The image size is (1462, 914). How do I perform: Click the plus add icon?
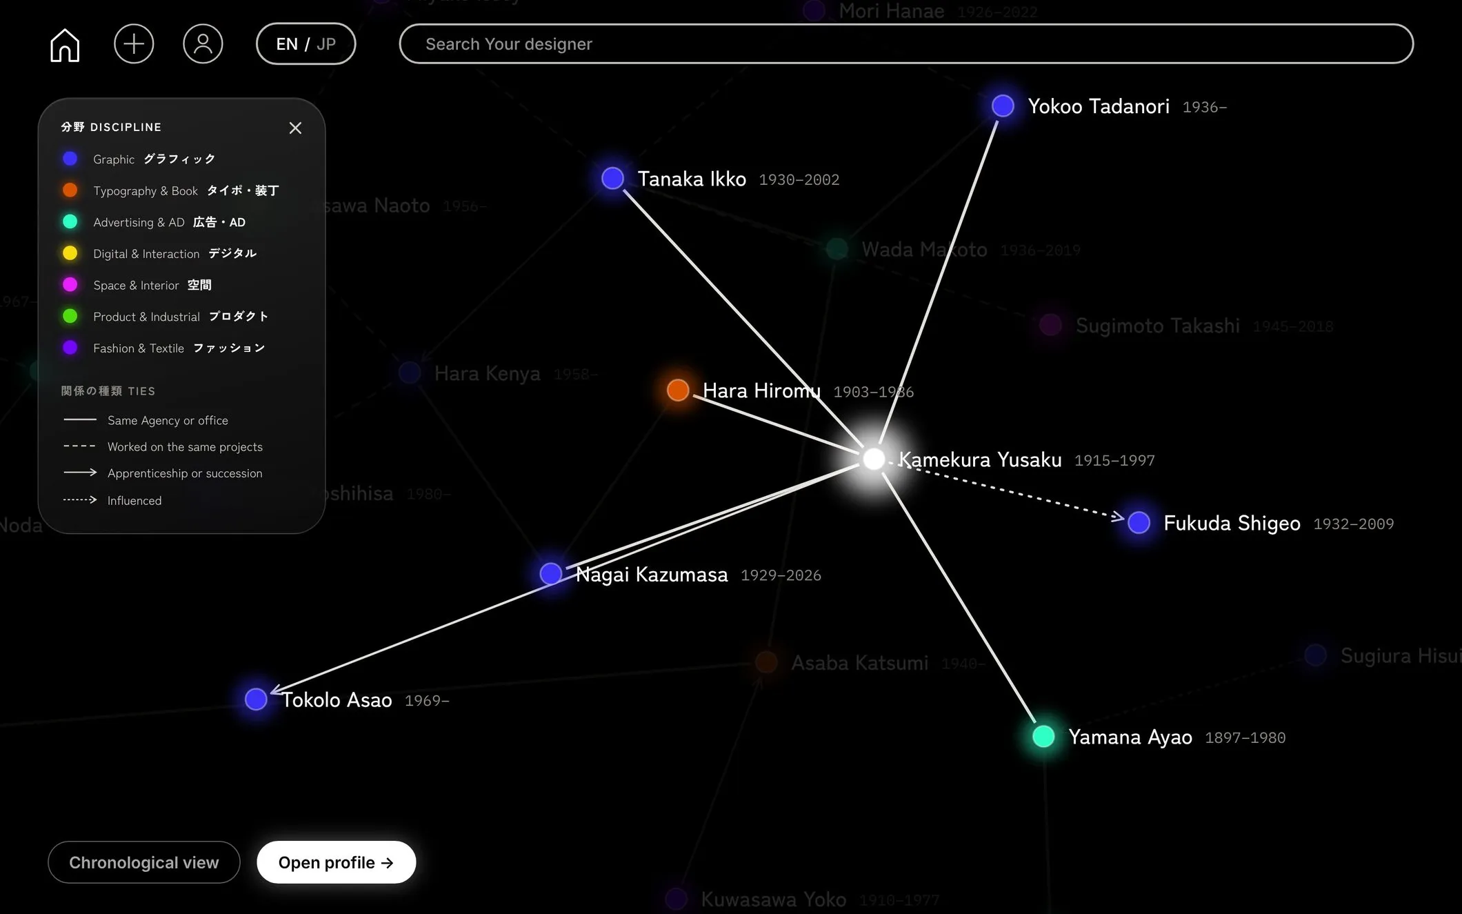coord(134,44)
